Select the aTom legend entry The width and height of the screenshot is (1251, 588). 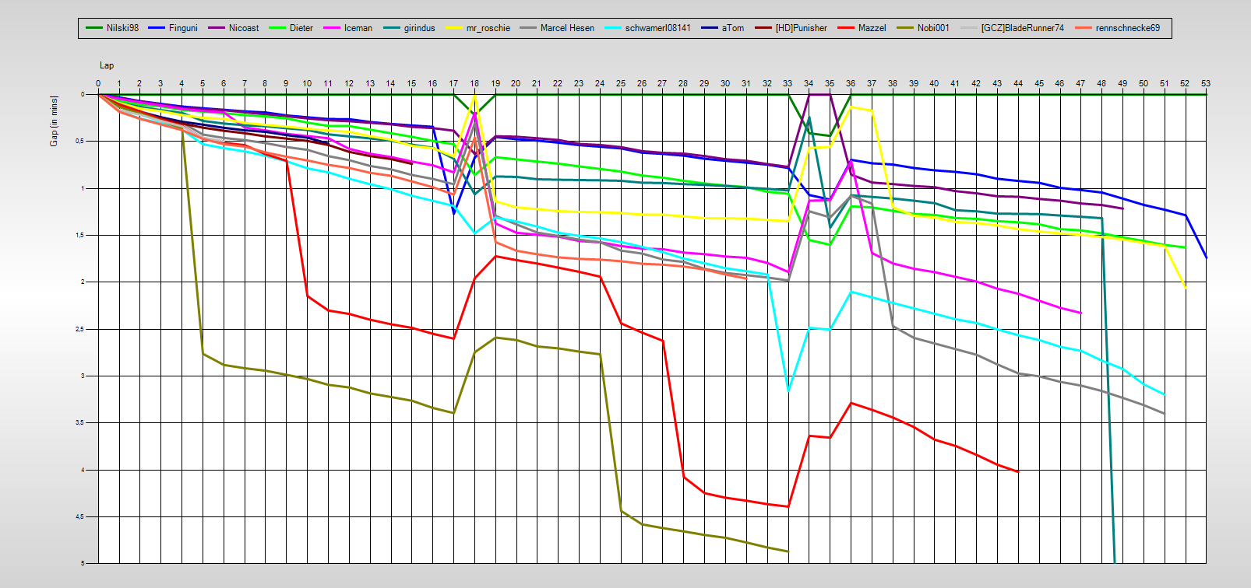[x=732, y=28]
